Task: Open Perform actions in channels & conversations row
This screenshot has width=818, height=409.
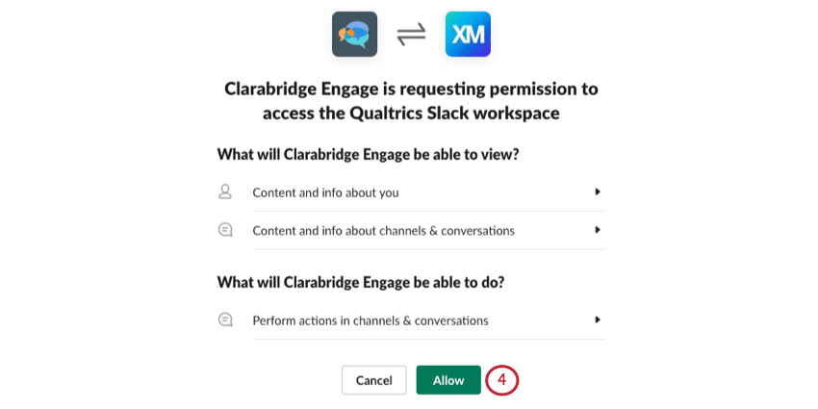Action: click(x=412, y=320)
